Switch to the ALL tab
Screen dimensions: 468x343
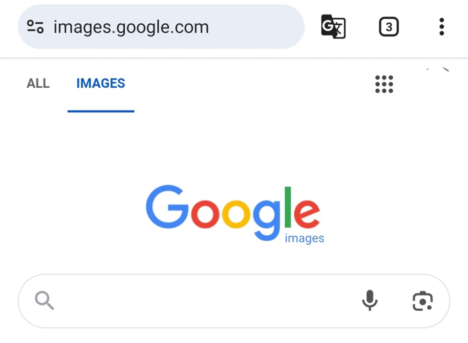point(38,84)
